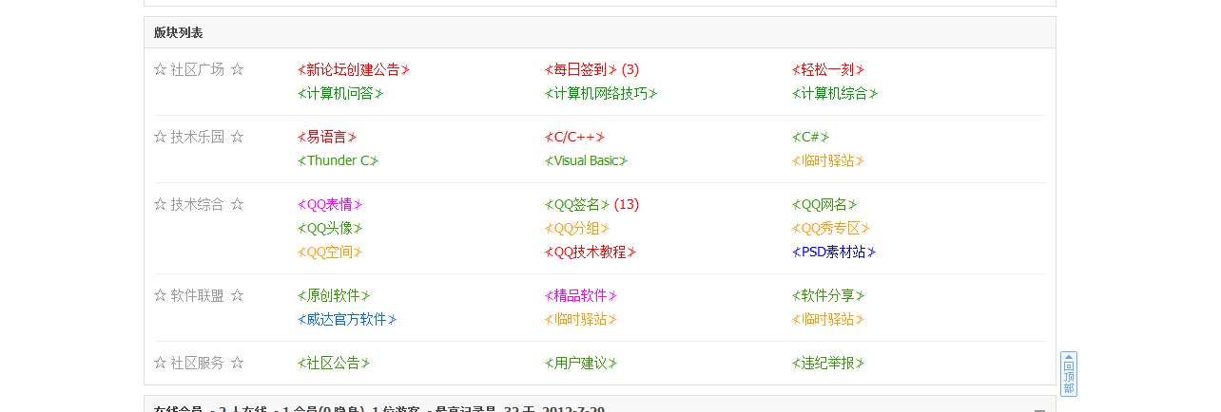The image size is (1221, 412).
Task: Open the QQ网名 board
Action: coord(824,204)
